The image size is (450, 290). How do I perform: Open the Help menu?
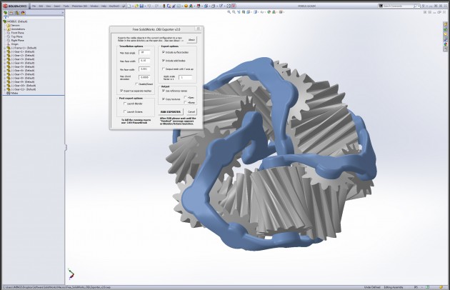click(x=104, y=6)
